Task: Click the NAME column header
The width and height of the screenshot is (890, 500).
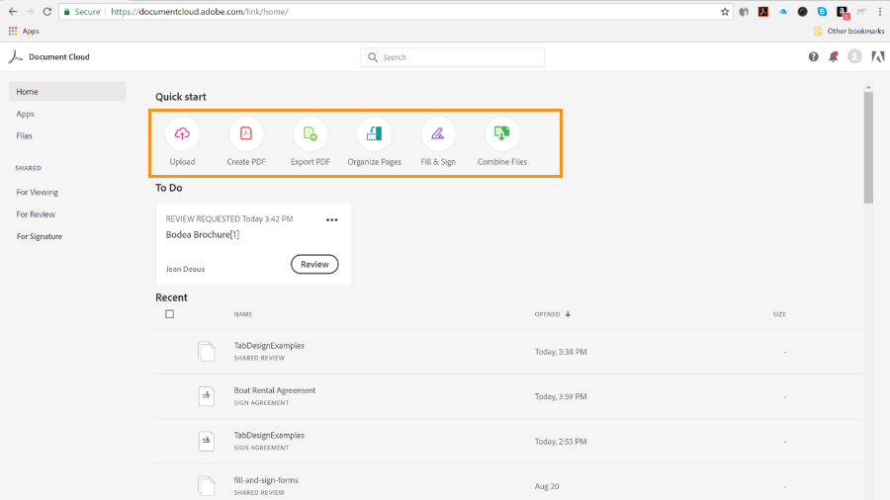Action: click(x=243, y=314)
